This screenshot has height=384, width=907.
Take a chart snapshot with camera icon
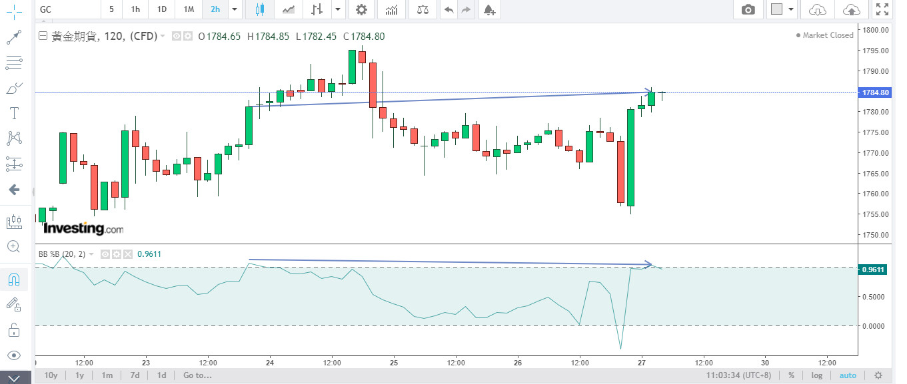click(x=748, y=9)
